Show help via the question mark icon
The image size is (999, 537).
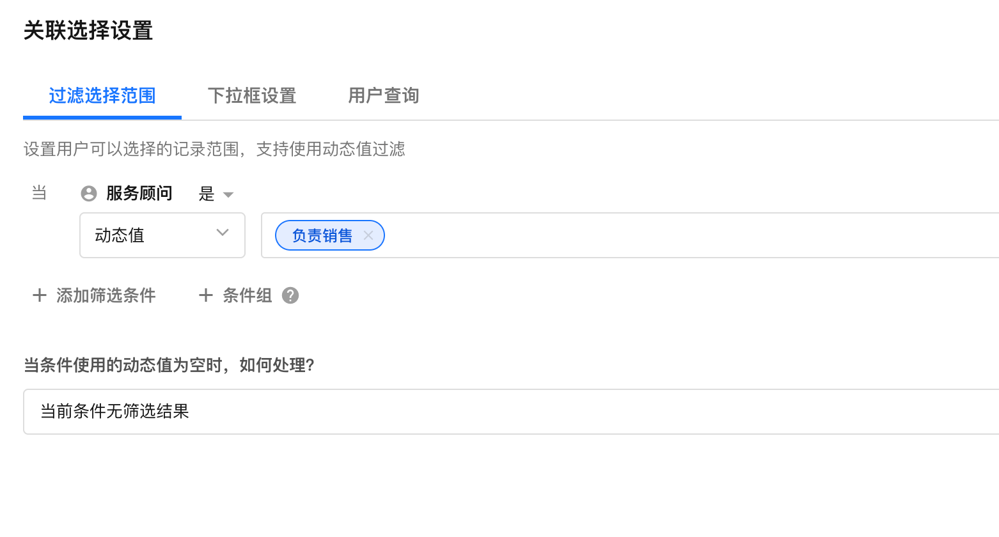[x=290, y=295]
